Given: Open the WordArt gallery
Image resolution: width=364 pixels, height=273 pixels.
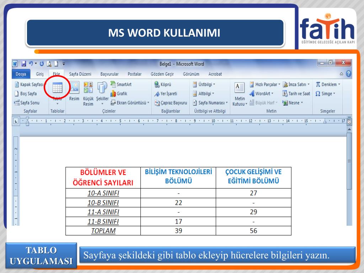Looking at the screenshot, I should (261, 93).
